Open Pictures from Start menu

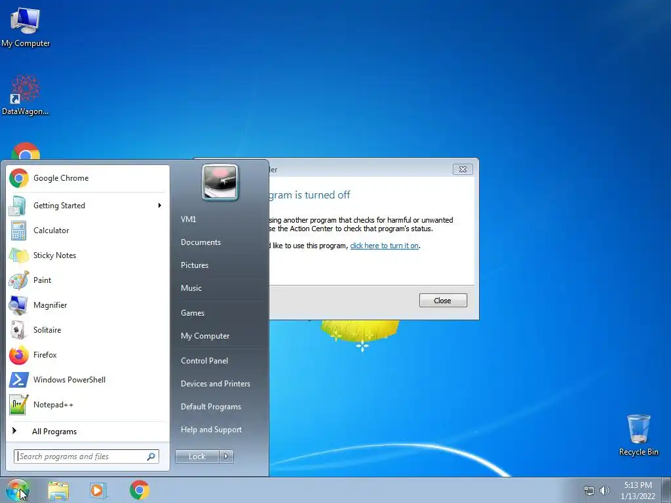click(195, 265)
